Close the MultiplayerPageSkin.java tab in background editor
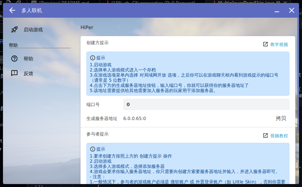Image resolution: width=302 pixels, height=187 pixels. pos(285,2)
